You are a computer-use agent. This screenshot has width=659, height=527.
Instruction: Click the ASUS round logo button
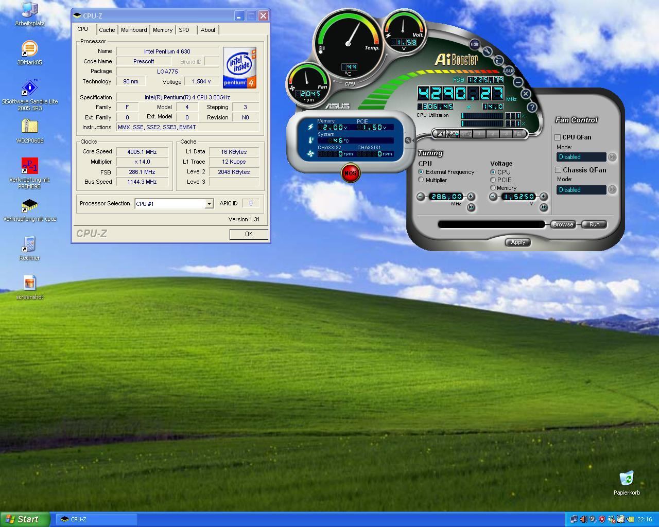point(509,71)
